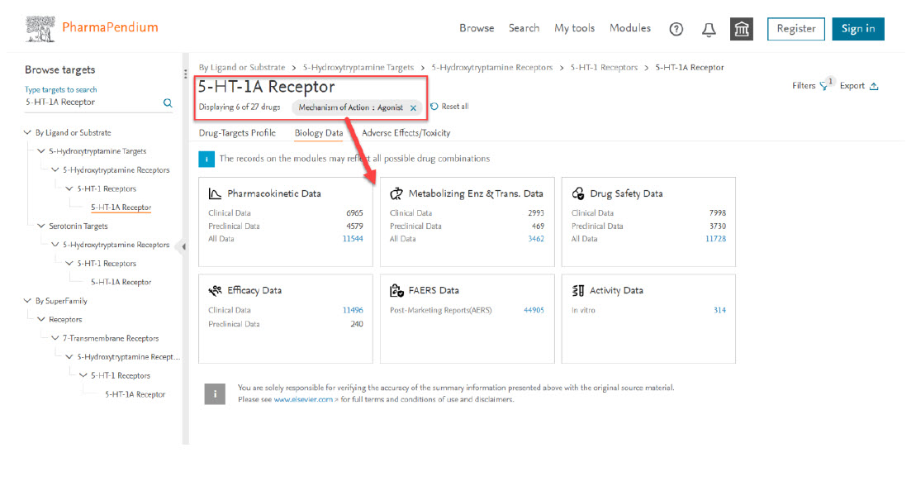Collapse the By SuperFamily tree node

[29, 301]
